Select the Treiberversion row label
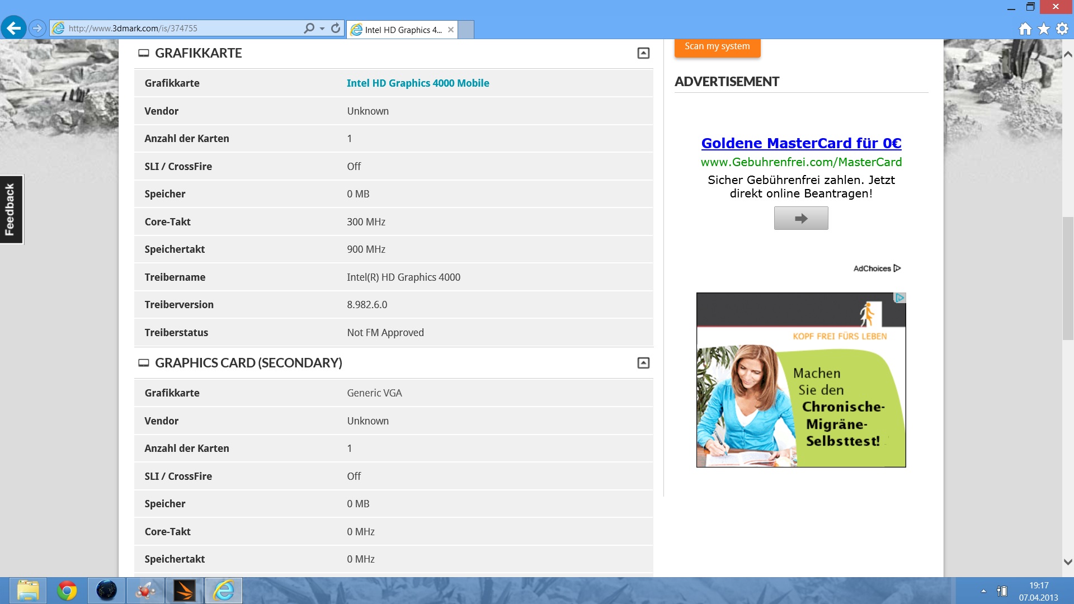This screenshot has height=604, width=1074. 179,305
